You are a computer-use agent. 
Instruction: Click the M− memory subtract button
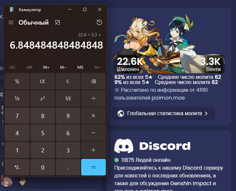coord(63,67)
